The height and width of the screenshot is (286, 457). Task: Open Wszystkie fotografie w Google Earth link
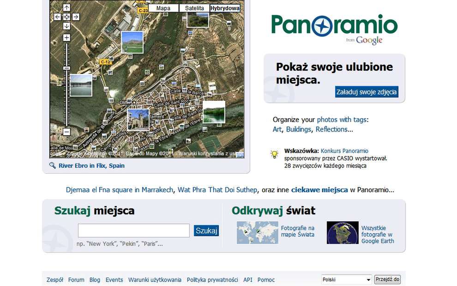(x=378, y=235)
